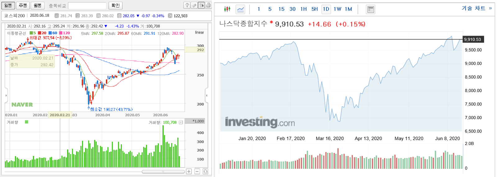Choose the 1M interval

(x=349, y=9)
